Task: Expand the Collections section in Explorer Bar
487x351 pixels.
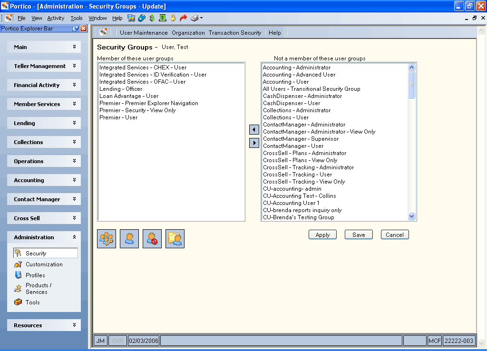Action: pos(44,142)
